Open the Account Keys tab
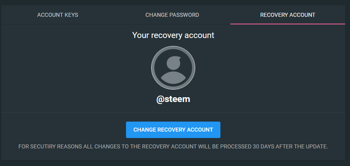This screenshot has height=166, width=350. pos(58,15)
